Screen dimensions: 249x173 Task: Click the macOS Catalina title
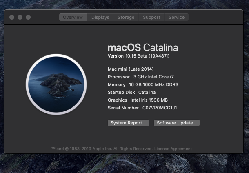[x=143, y=47]
